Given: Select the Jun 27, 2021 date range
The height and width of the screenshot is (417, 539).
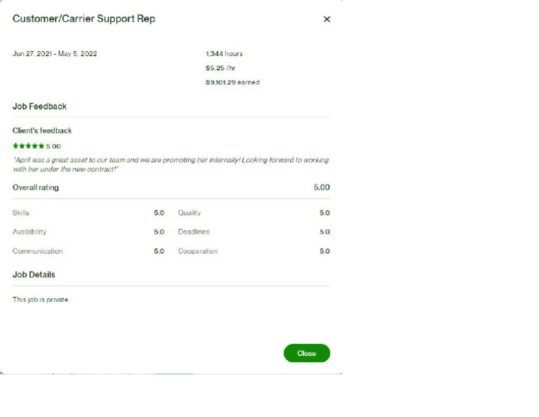Looking at the screenshot, I should [55, 54].
